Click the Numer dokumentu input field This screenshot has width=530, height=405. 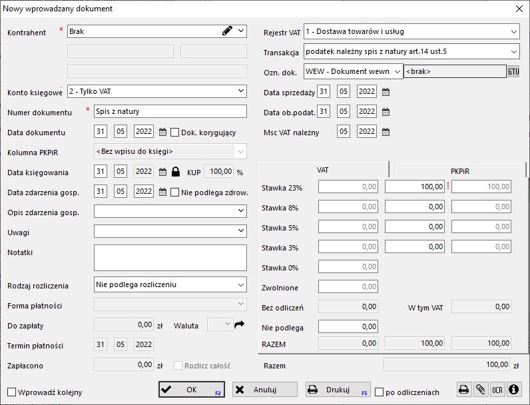(170, 111)
